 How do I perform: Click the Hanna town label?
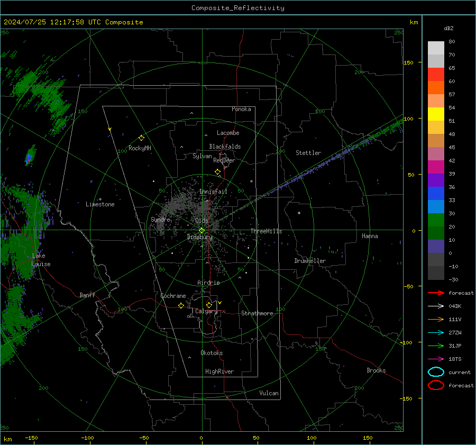pos(370,236)
